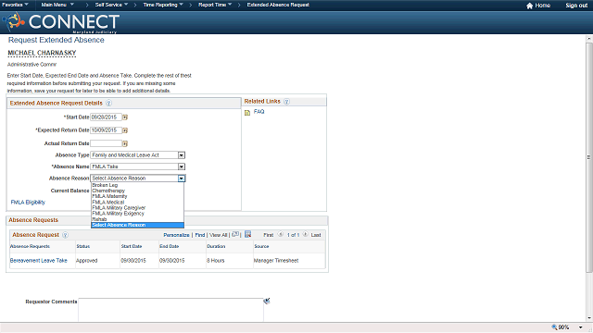
Task: Open the Favorites menu
Action: (15, 5)
